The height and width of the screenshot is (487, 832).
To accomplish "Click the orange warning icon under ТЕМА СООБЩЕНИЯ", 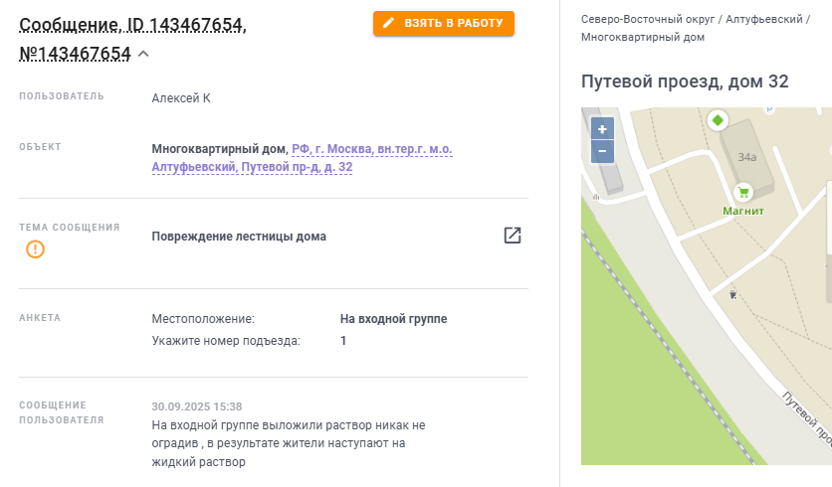I will click(35, 249).
